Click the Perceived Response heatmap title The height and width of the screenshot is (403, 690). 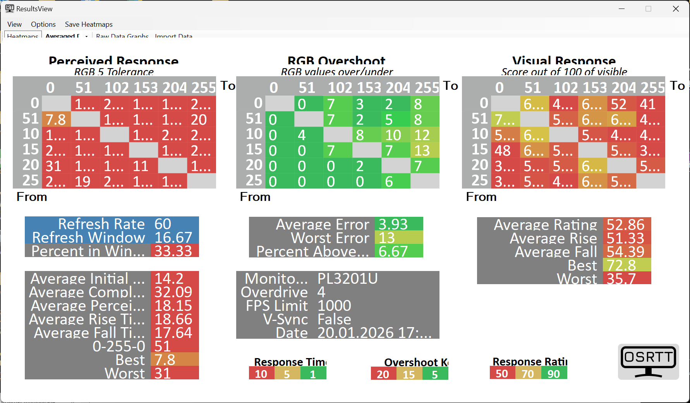[113, 61]
